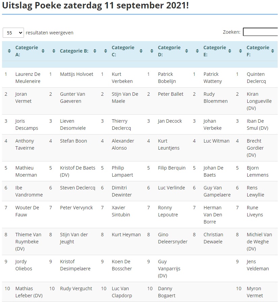Select the cell Laurenz De Meuleneire
The height and width of the screenshot is (302, 278).
pos(28,78)
